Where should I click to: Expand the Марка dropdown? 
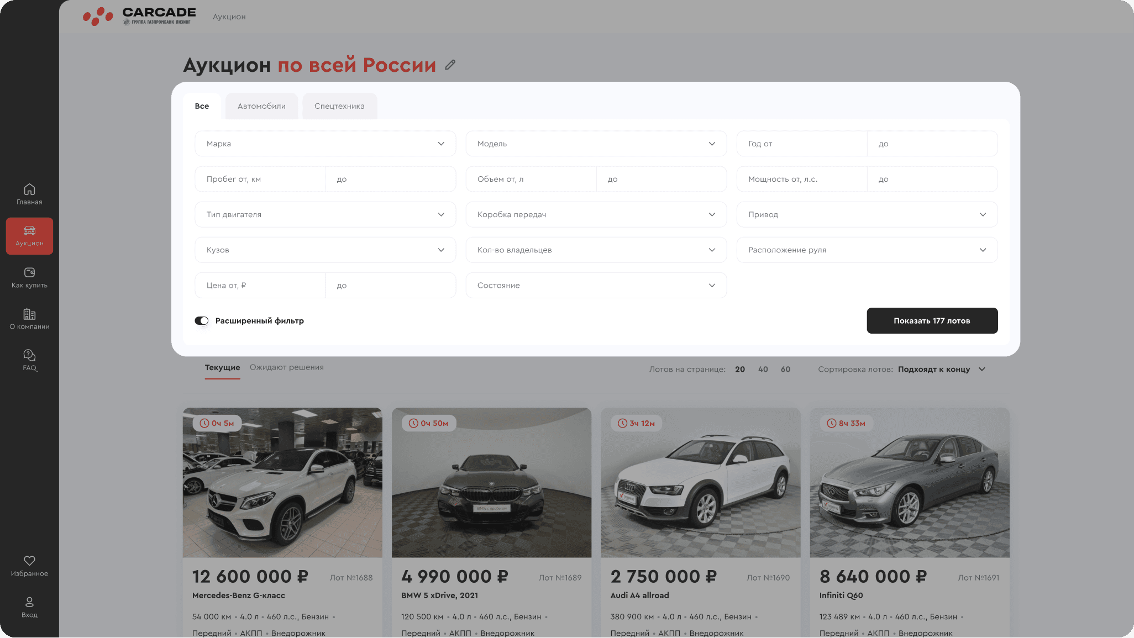(x=326, y=144)
